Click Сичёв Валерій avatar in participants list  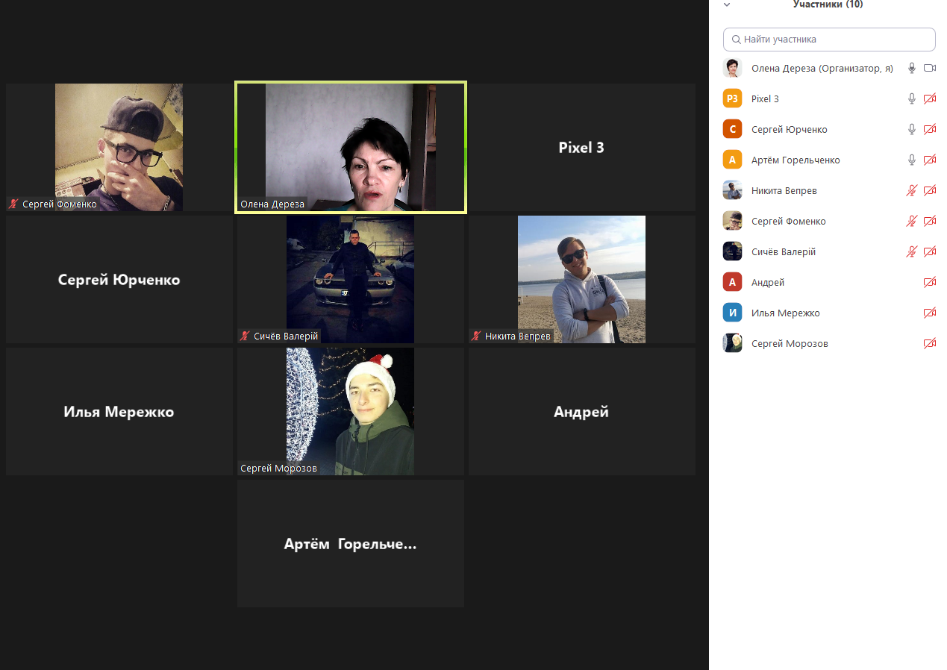coord(733,251)
